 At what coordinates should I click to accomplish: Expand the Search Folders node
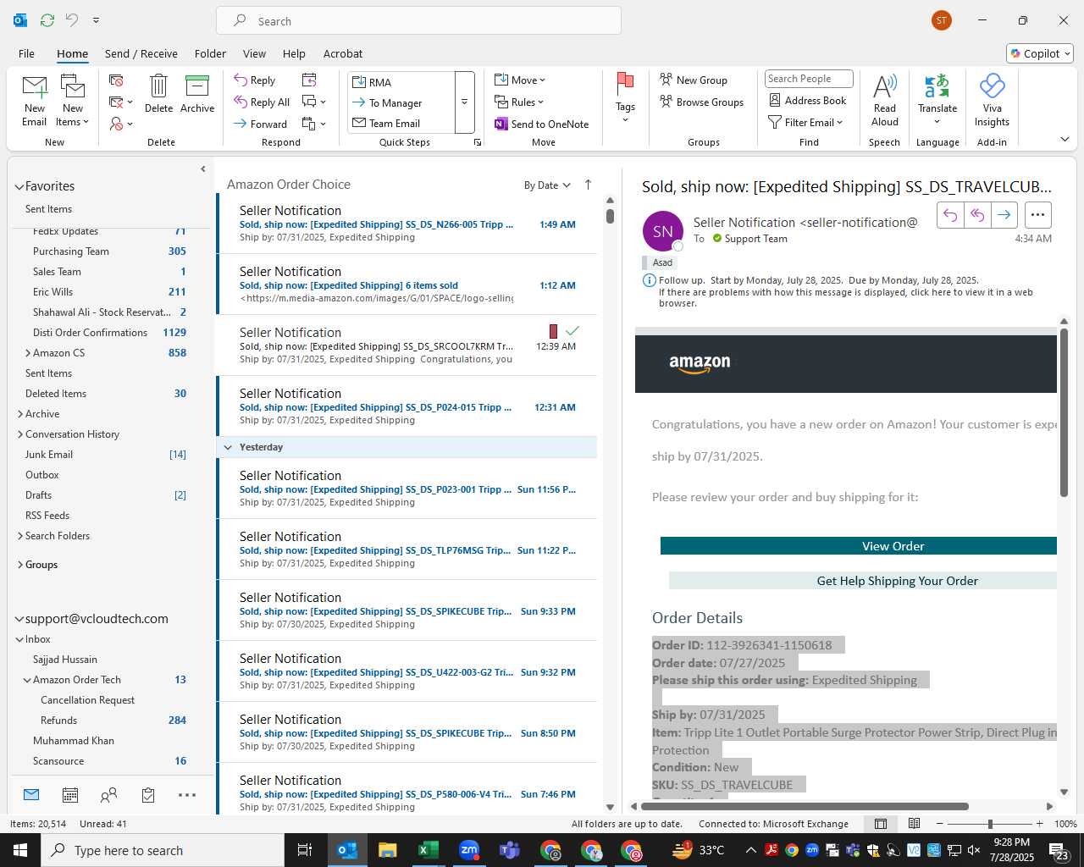(x=20, y=536)
